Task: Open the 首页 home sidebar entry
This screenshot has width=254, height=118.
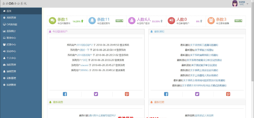Action: tap(21, 11)
